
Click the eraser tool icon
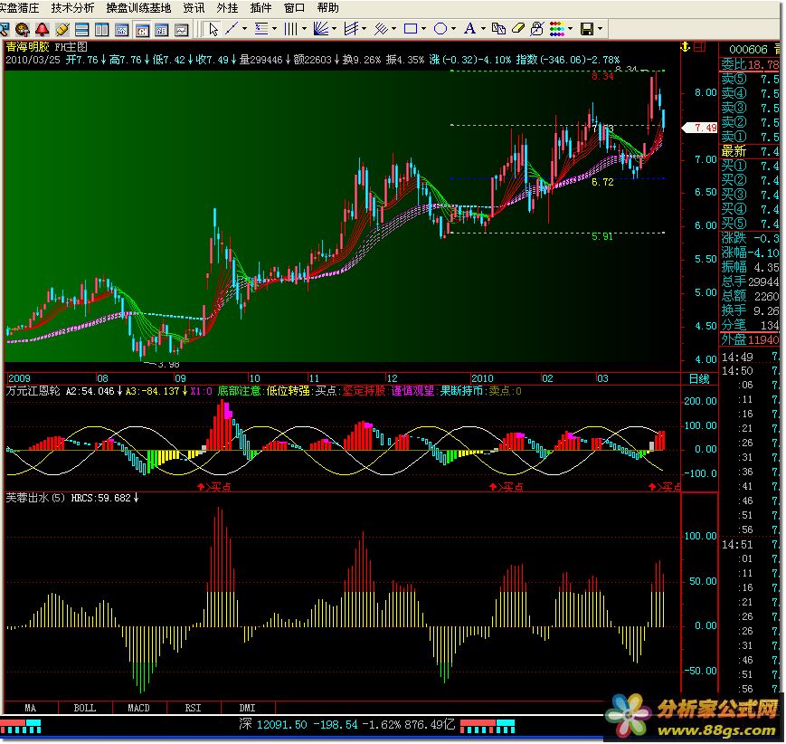[517, 29]
